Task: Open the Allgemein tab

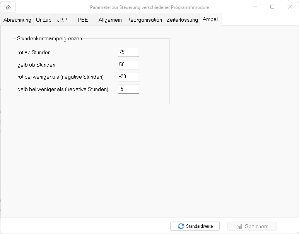Action: tap(110, 20)
